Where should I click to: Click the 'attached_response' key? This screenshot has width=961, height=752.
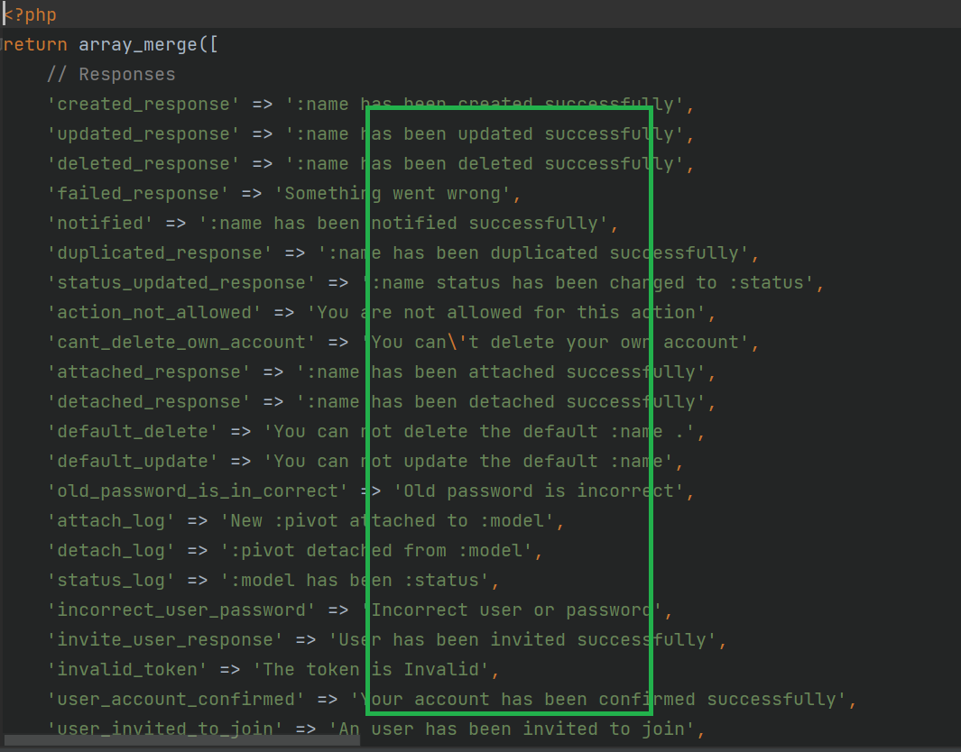pyautogui.click(x=149, y=372)
